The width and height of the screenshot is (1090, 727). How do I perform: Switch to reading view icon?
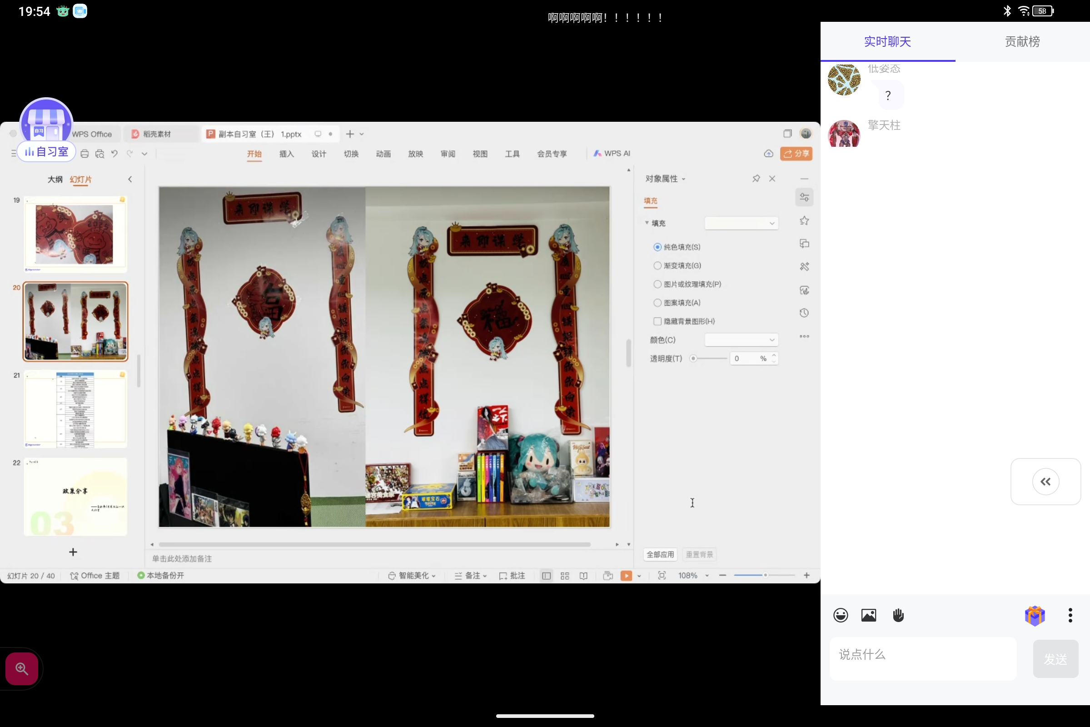583,575
